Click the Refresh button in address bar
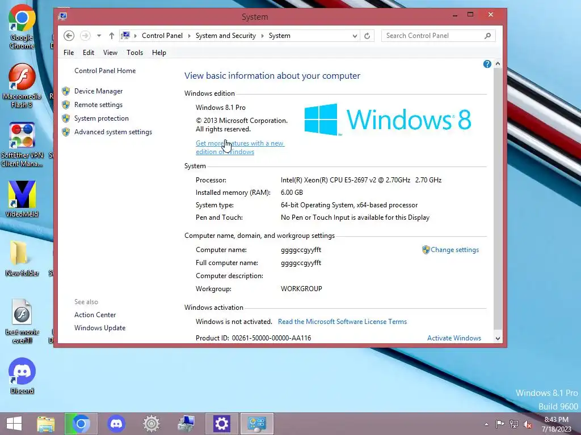The height and width of the screenshot is (435, 581). click(x=367, y=36)
